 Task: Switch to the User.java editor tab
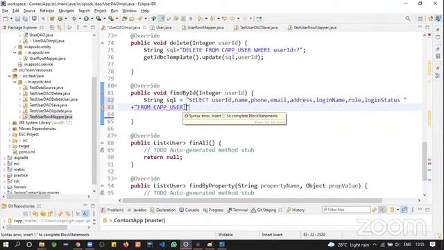[161, 28]
